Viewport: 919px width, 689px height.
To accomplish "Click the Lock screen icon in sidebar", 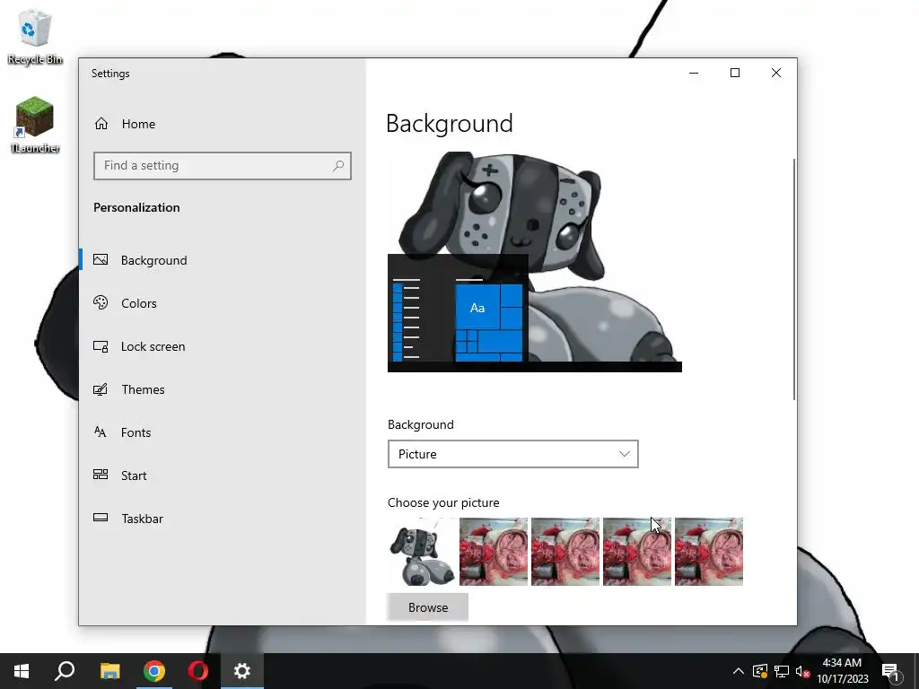I will pos(101,346).
